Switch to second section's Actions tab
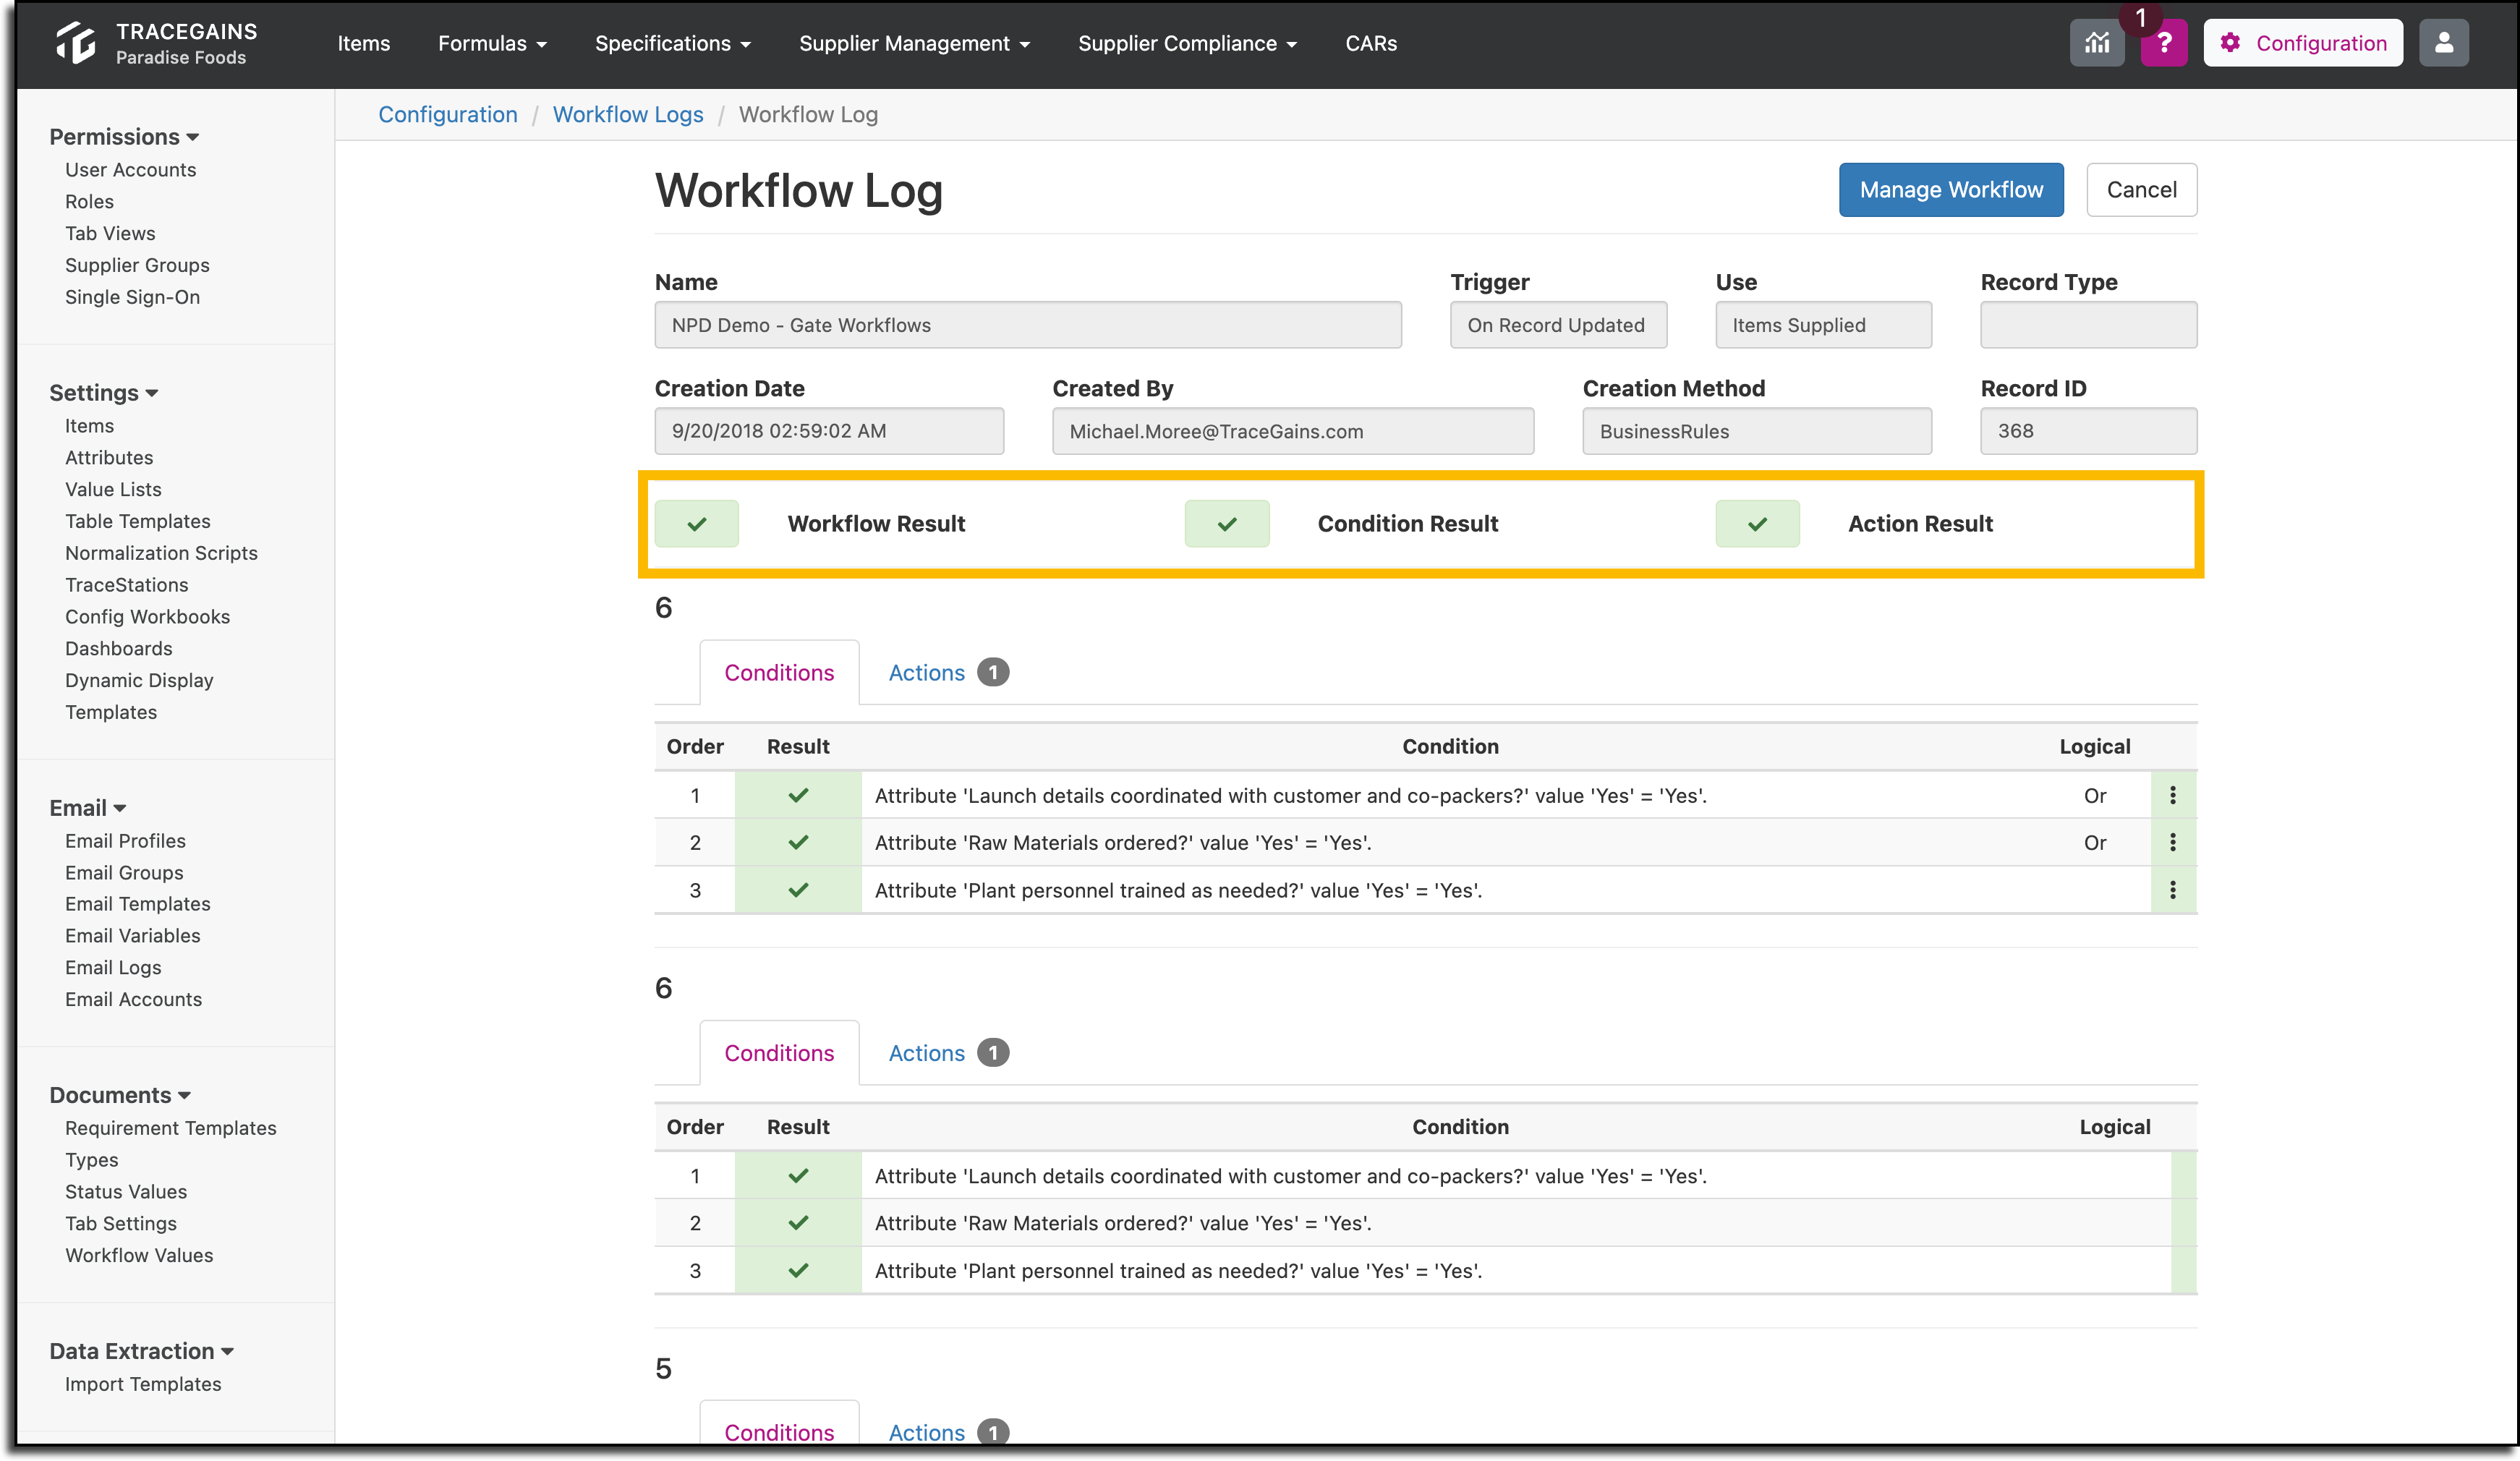This screenshot has height=1461, width=2520. 947,1052
